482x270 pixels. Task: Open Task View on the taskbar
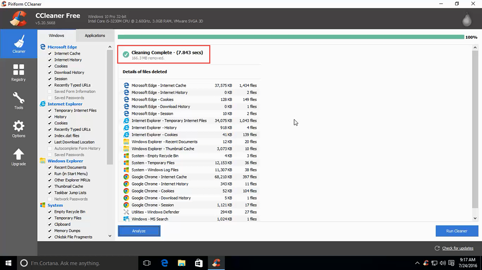pos(147,263)
